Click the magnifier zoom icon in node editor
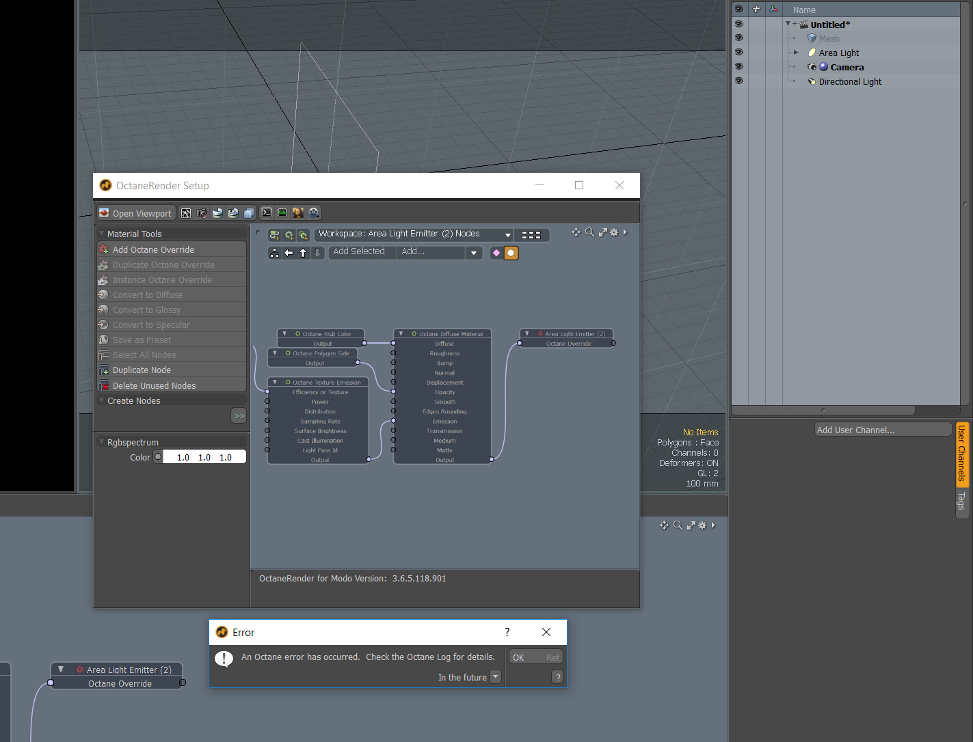This screenshot has width=973, height=742. tap(589, 232)
